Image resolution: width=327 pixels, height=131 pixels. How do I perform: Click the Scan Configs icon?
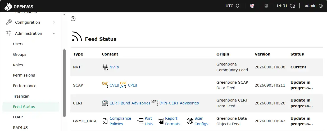click(x=190, y=121)
